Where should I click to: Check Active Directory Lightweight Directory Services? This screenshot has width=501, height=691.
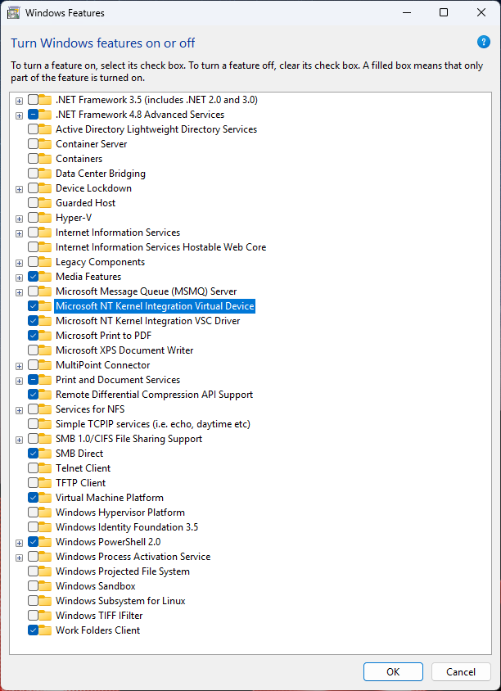click(x=33, y=129)
